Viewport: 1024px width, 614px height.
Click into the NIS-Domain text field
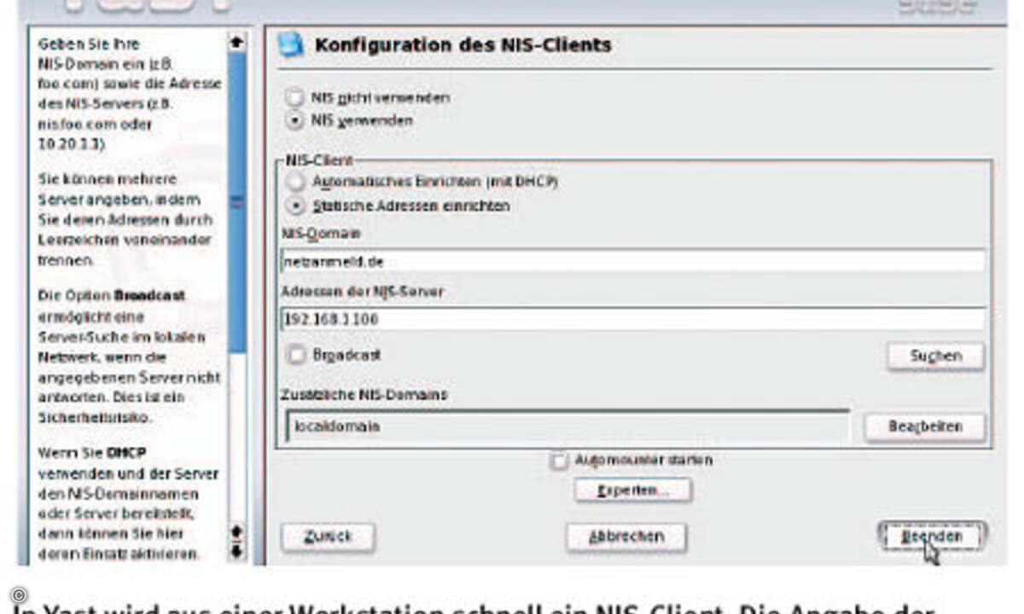tap(631, 262)
